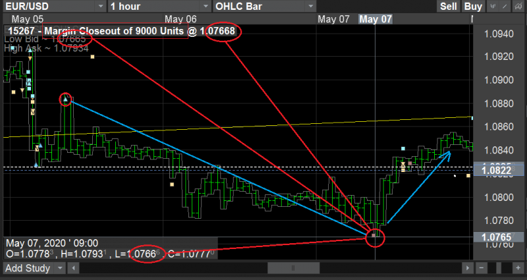Open the Add Study dropdown arrow
The image size is (527, 280).
(60, 268)
